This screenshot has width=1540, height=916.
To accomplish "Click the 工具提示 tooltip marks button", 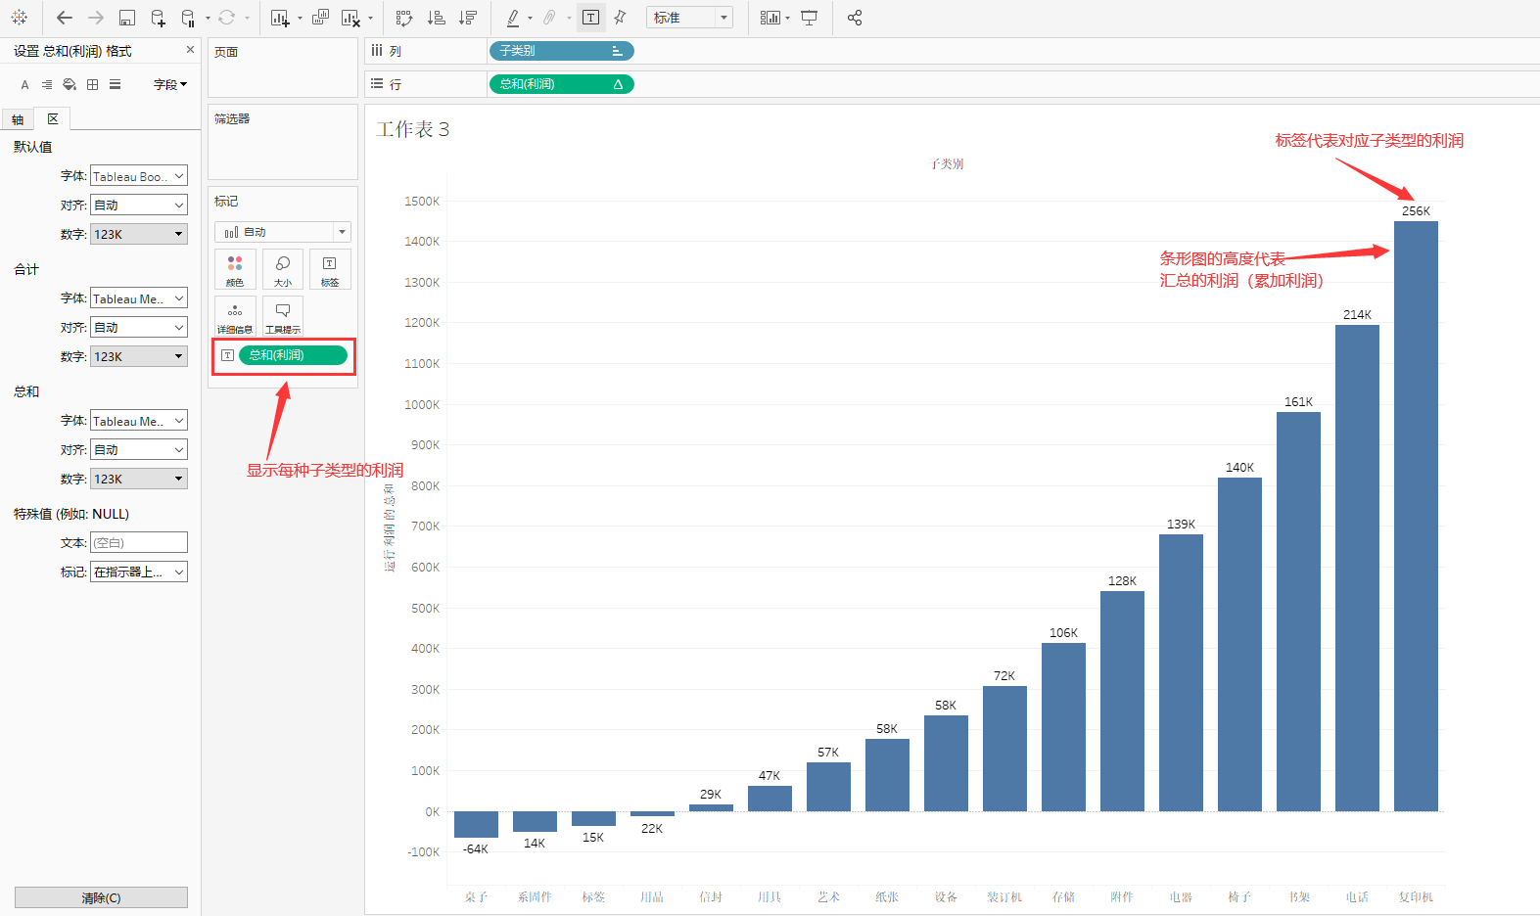I will pyautogui.click(x=283, y=316).
